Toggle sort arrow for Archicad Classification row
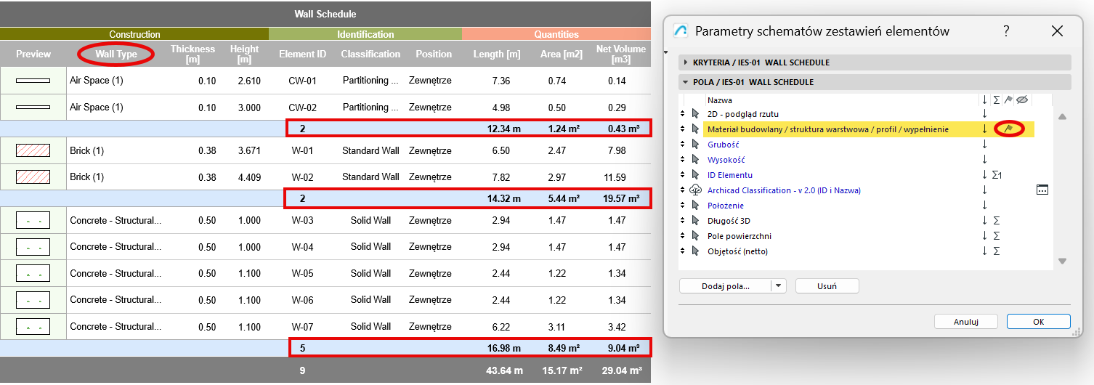 coord(985,190)
